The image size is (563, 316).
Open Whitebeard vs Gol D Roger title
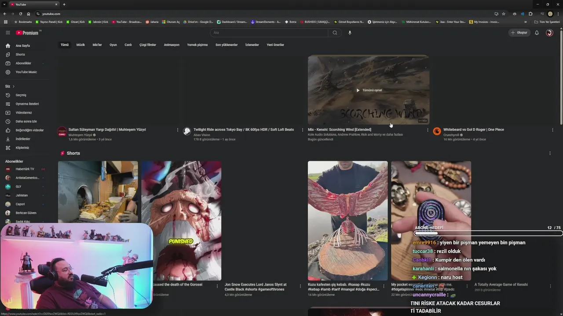coord(474,129)
